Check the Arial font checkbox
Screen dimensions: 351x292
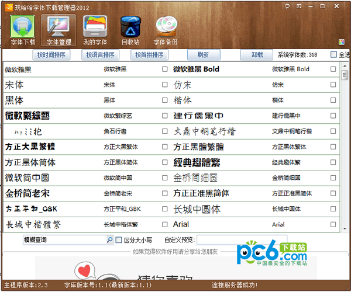pyautogui.click(x=333, y=224)
